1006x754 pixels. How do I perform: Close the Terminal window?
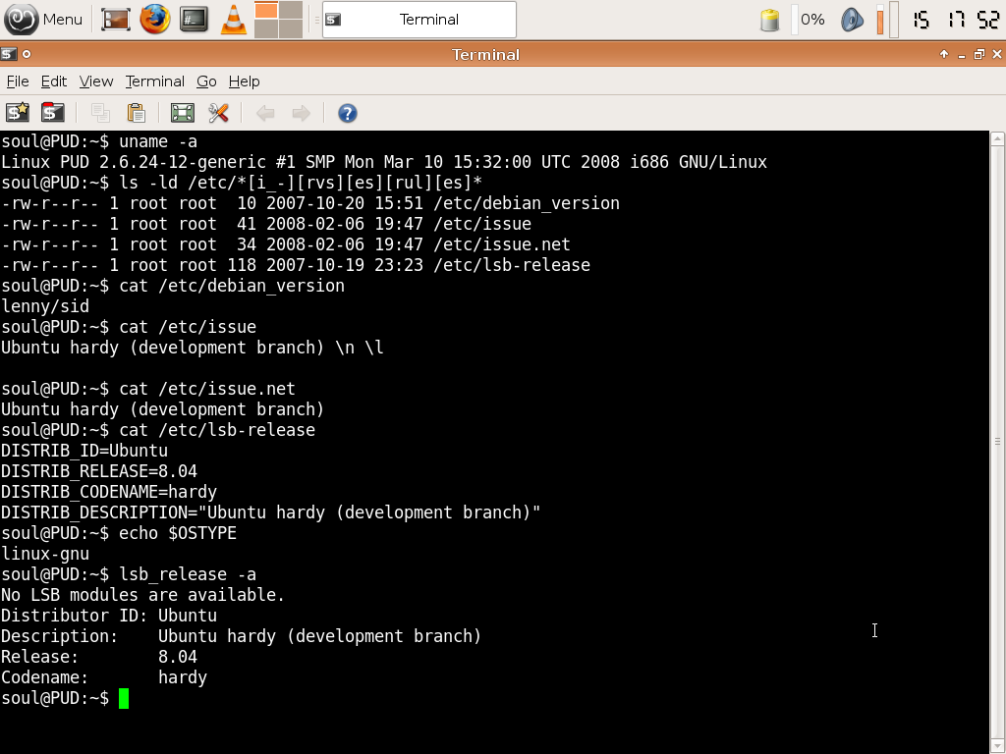click(x=997, y=55)
